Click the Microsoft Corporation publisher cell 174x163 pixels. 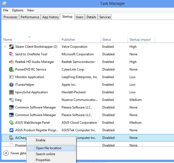(x=78, y=54)
